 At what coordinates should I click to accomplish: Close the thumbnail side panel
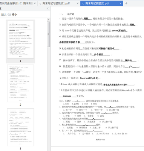48,9
